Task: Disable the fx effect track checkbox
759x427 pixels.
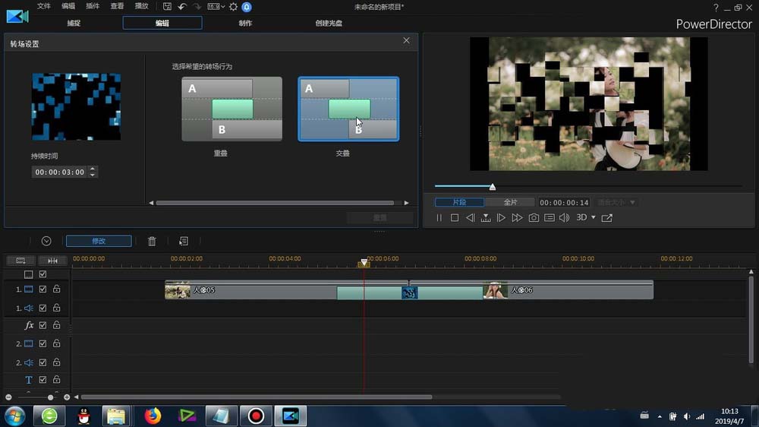Action: (x=43, y=325)
